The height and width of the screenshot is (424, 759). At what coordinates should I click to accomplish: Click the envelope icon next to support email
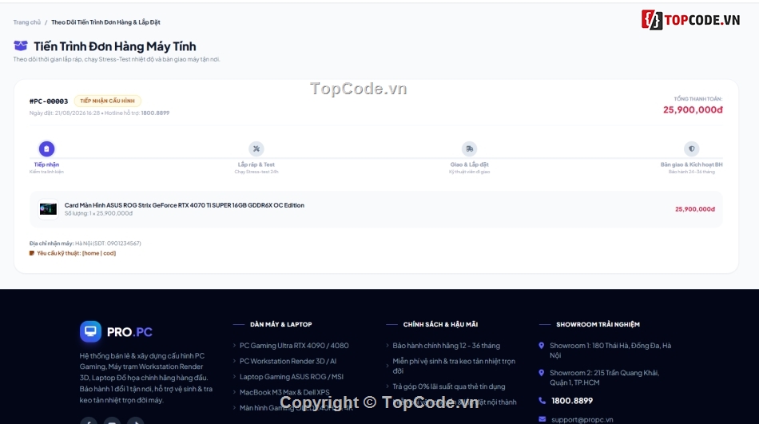click(542, 419)
